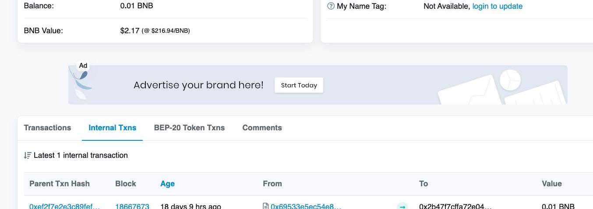Select the Internal Txns tab
593x209 pixels.
point(112,128)
